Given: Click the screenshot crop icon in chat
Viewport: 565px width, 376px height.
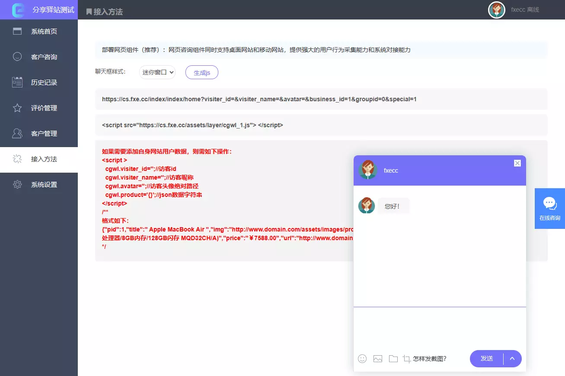Looking at the screenshot, I should [x=406, y=359].
